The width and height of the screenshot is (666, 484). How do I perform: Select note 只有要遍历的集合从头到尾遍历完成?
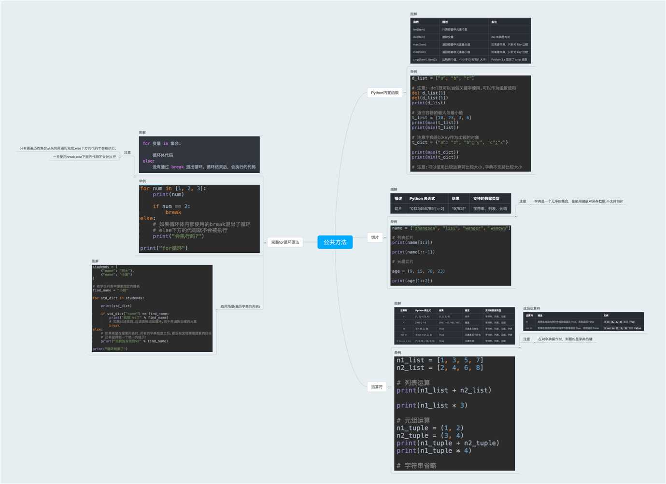click(x=68, y=148)
